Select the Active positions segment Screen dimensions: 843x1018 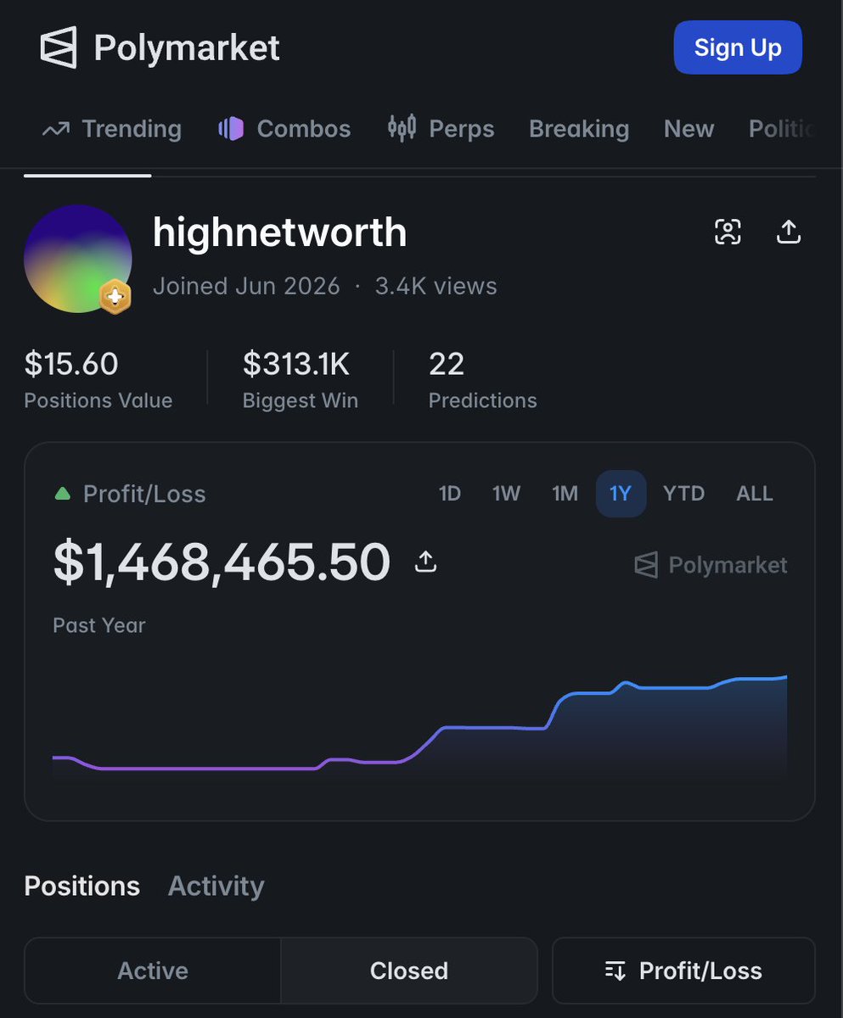click(x=153, y=970)
